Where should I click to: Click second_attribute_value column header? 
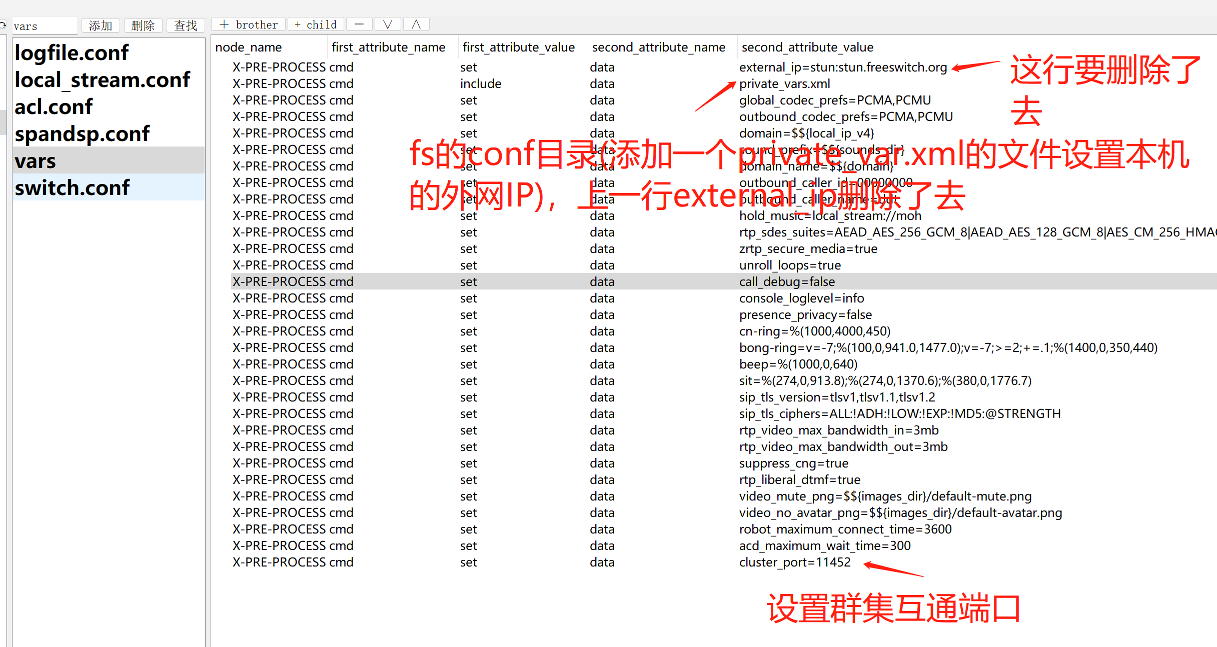[807, 47]
